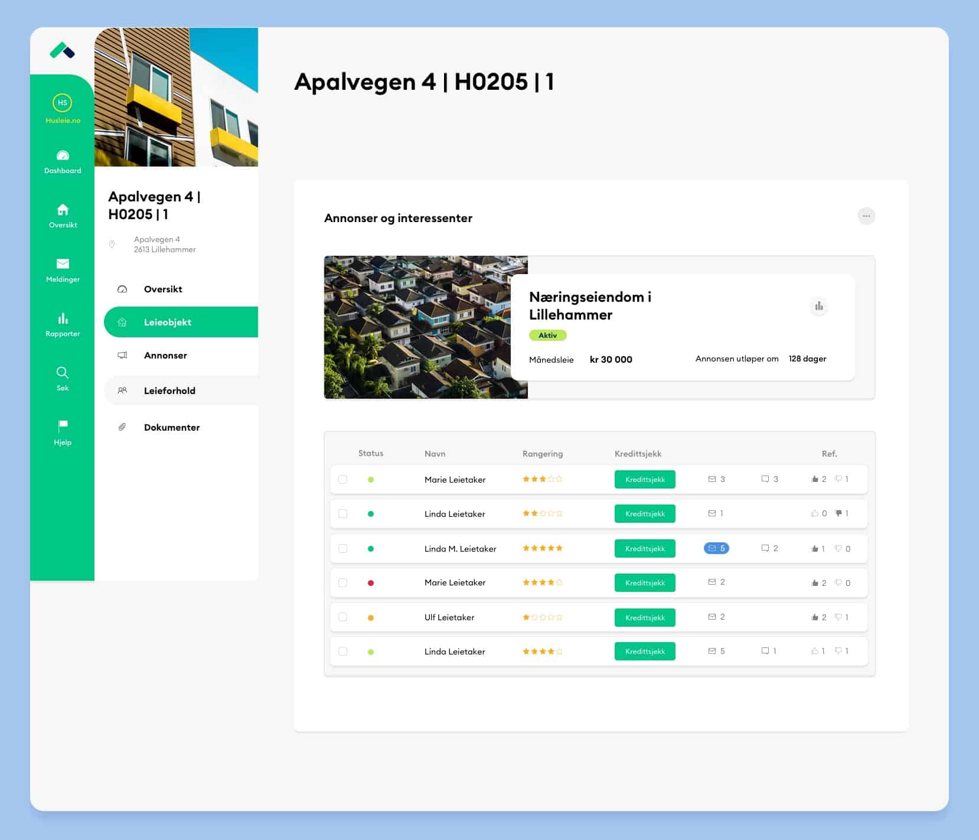Check the first Marie Leietaker row checkbox

(x=342, y=480)
